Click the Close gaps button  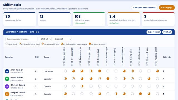167,7
